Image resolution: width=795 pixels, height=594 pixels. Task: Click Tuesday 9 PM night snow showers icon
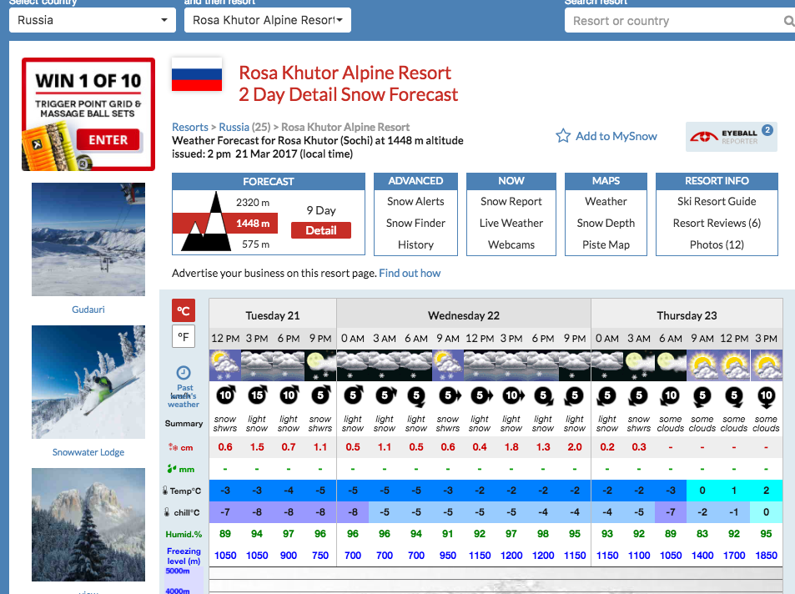(320, 365)
